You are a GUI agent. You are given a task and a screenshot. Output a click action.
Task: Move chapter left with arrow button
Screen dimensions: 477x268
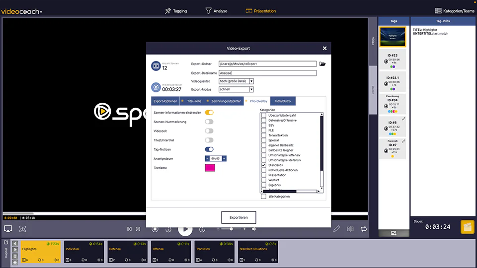[x=15, y=243]
